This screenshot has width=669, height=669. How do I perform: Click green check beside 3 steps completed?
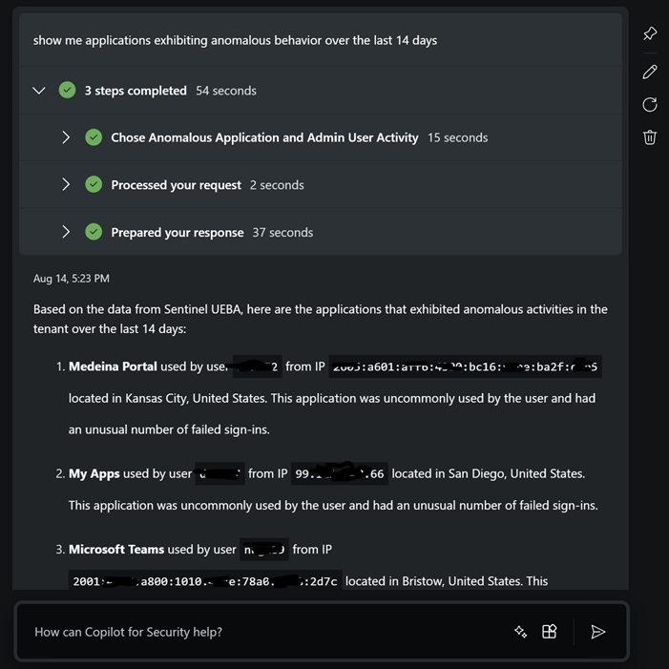67,91
